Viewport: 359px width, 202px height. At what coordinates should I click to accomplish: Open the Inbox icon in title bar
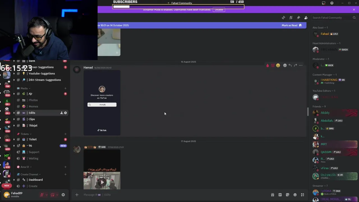pyautogui.click(x=324, y=3)
